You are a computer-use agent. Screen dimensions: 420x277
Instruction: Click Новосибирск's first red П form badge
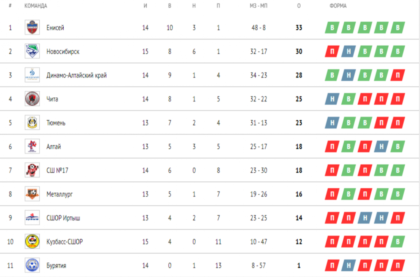coord(332,52)
